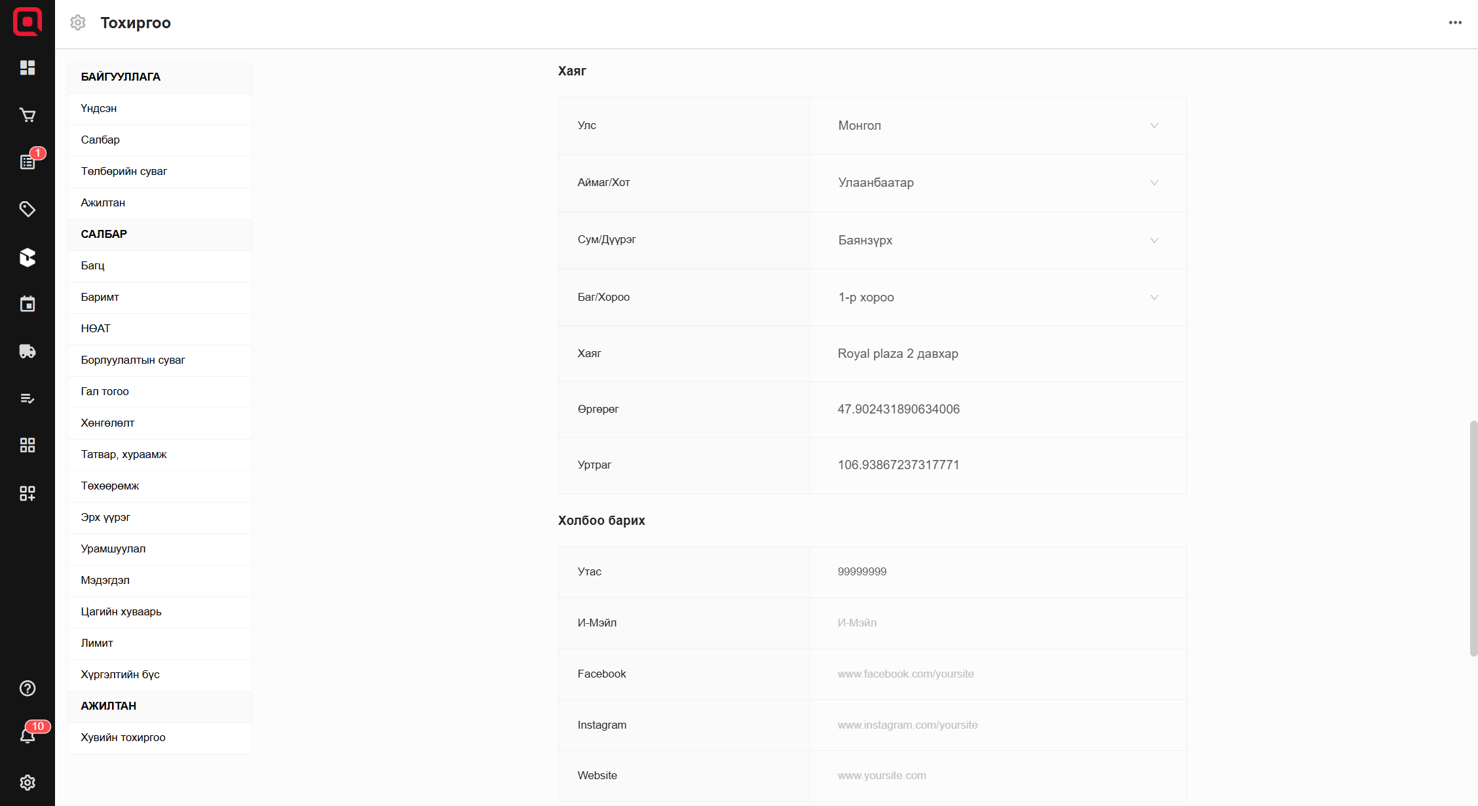1478x806 pixels.
Task: Open the Сум/Дүүрэг district dropdown
Action: [998, 240]
